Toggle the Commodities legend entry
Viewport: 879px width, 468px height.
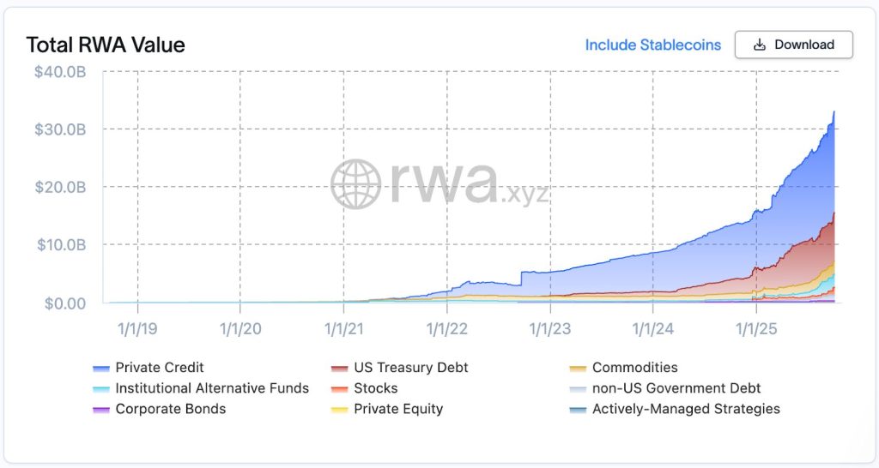[623, 368]
